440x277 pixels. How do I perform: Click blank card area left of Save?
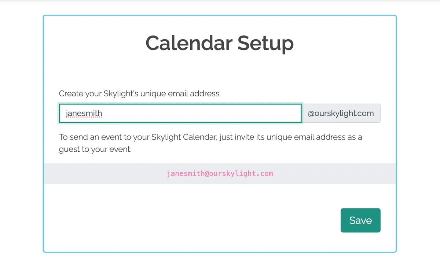click(x=191, y=220)
